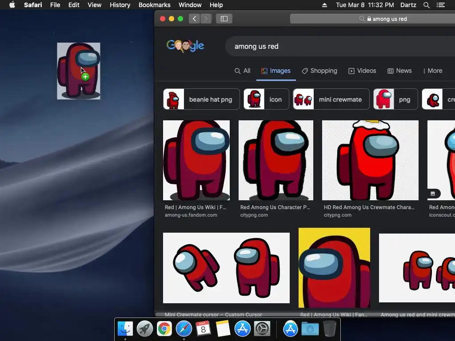Click the Red Among Us Character P... title
This screenshot has height=341, width=455.
(x=275, y=207)
